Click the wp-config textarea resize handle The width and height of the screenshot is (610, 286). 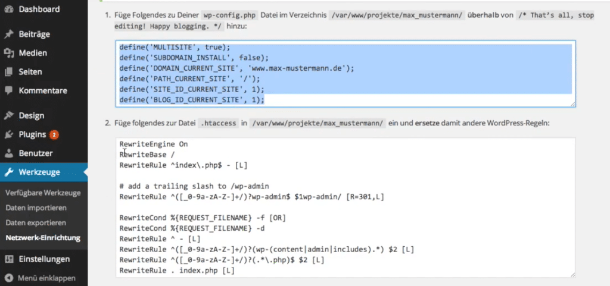[572, 104]
